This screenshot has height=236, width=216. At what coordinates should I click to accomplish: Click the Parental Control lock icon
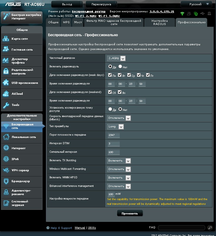tap(6, 71)
